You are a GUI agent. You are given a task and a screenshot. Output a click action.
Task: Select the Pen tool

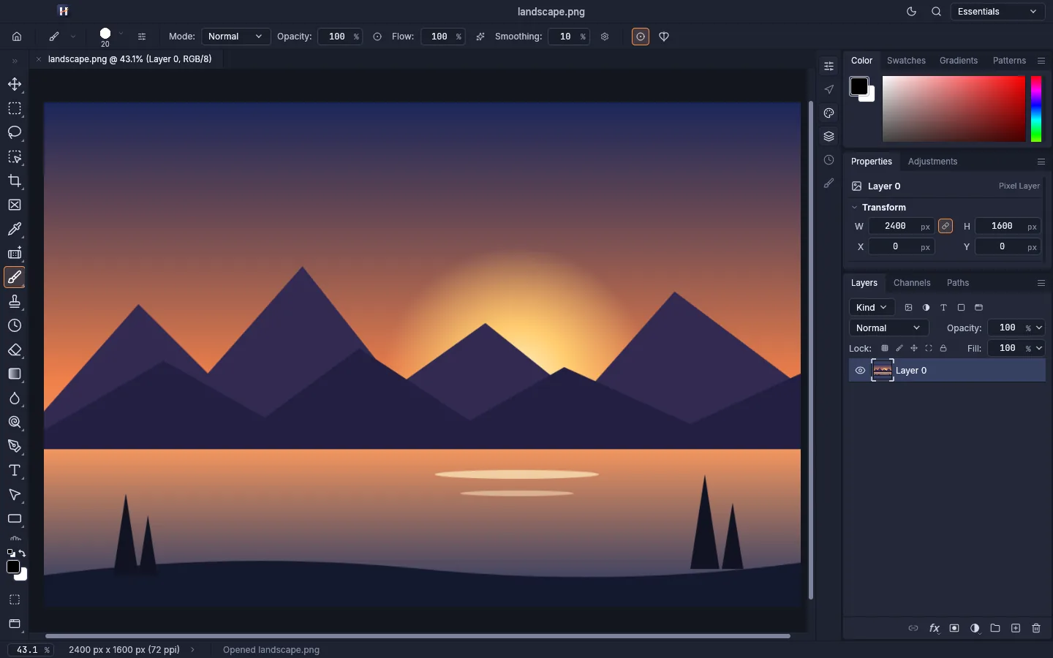(15, 446)
